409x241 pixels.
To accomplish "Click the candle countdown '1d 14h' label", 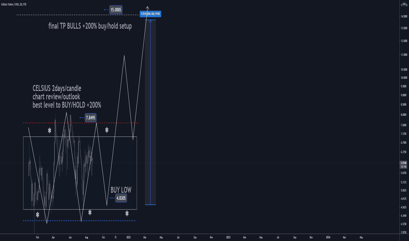I will coord(404,166).
